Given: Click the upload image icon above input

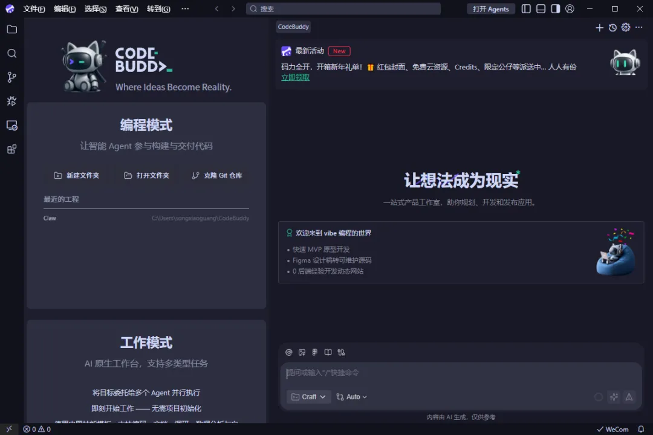Looking at the screenshot, I should pos(302,353).
